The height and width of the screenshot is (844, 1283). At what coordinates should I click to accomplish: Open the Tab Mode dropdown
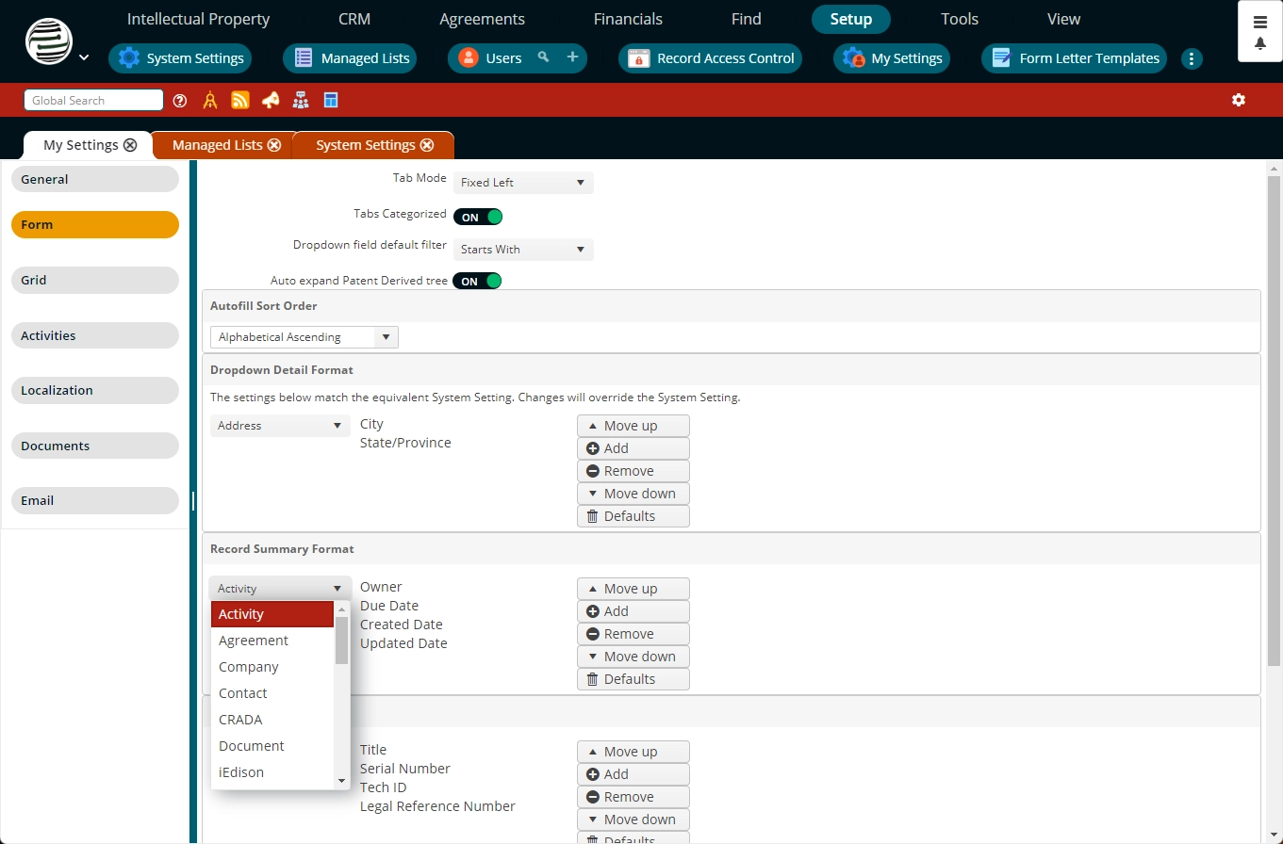pyautogui.click(x=523, y=183)
